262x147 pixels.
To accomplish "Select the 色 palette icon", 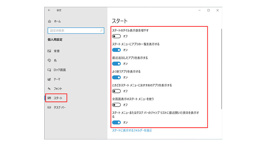I will [x=49, y=60].
